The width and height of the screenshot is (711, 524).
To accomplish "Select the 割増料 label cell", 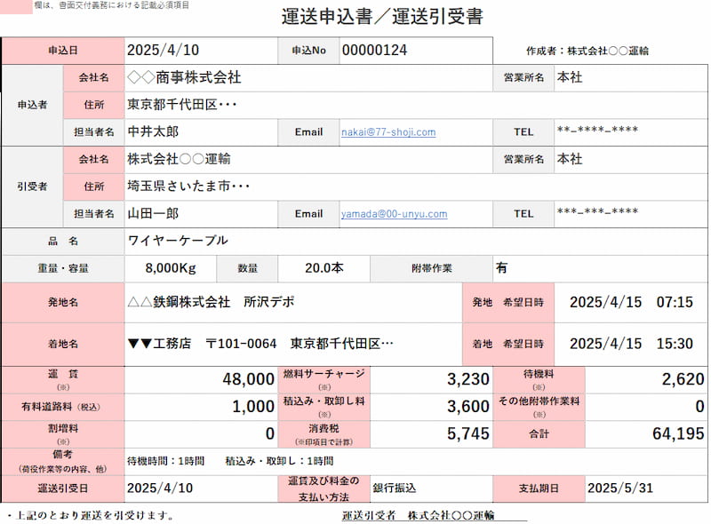I will click(63, 433).
